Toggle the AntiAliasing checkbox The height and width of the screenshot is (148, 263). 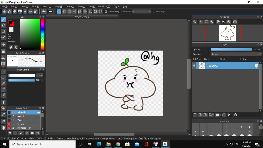106,12
